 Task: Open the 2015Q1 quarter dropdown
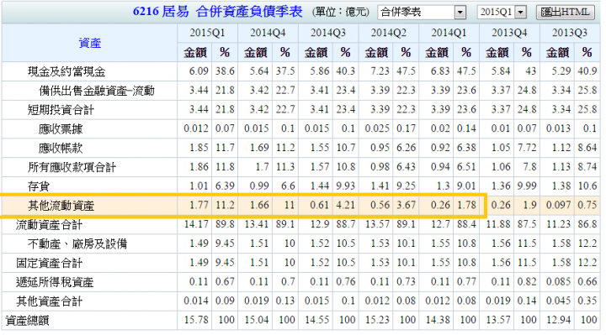[502, 13]
